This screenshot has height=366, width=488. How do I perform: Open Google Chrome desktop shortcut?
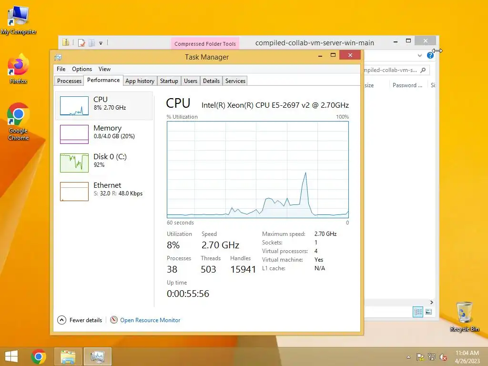[x=19, y=122]
